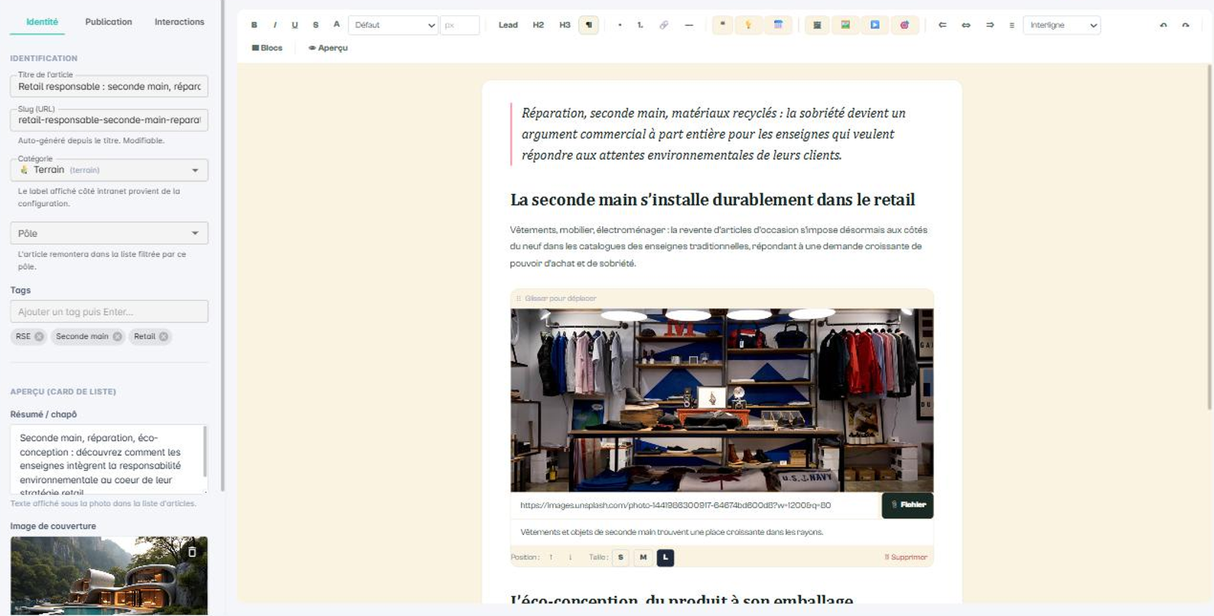The height and width of the screenshot is (616, 1214).
Task: Toggle strikethrough formatting
Action: (x=315, y=25)
